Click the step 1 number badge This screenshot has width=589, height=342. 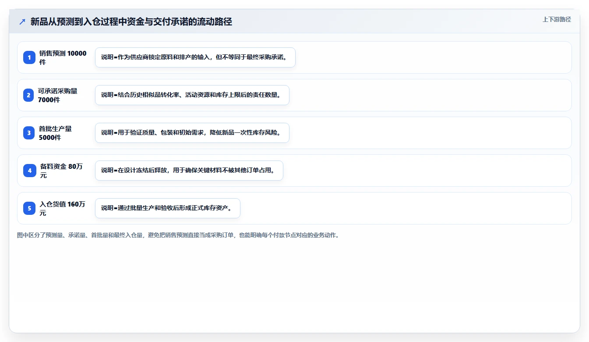29,57
